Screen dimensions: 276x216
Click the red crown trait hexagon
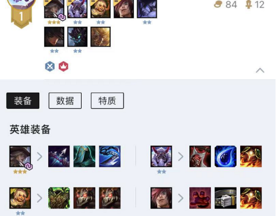pyautogui.click(x=63, y=66)
